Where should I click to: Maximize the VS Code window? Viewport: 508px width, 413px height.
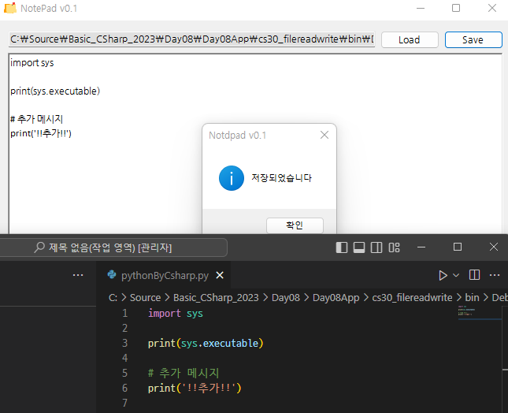click(457, 247)
